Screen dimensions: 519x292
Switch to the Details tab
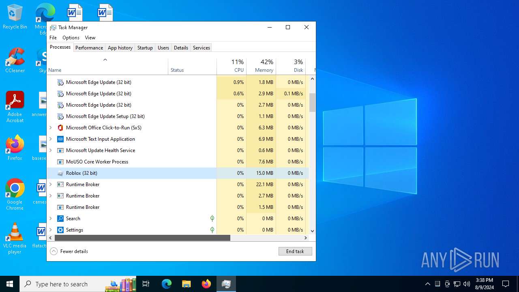click(181, 48)
